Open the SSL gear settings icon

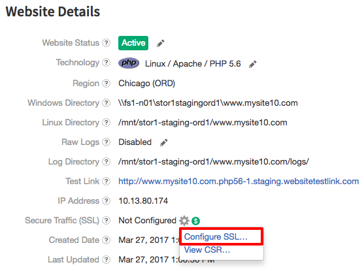pos(184,221)
